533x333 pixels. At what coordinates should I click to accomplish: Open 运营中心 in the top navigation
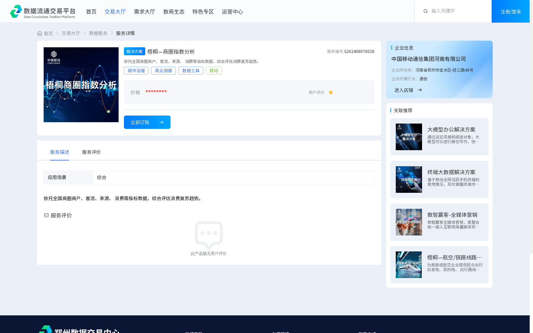pyautogui.click(x=232, y=12)
